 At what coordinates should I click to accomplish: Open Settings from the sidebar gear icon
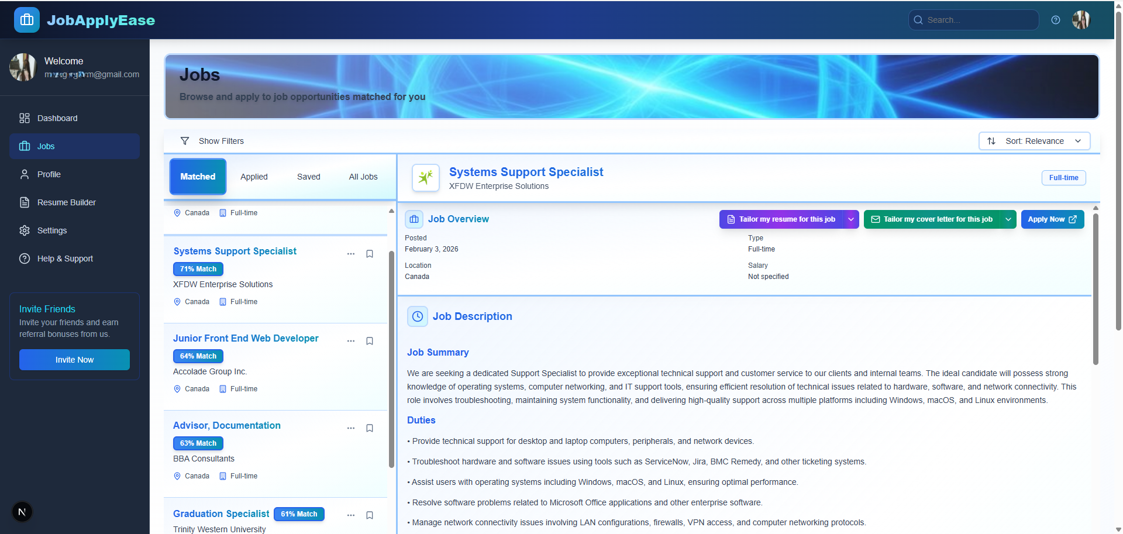[x=25, y=230]
